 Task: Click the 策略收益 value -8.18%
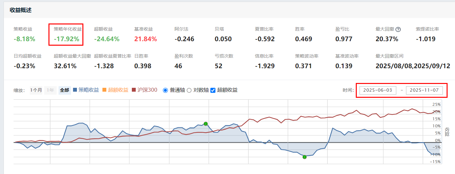[x=25, y=39]
